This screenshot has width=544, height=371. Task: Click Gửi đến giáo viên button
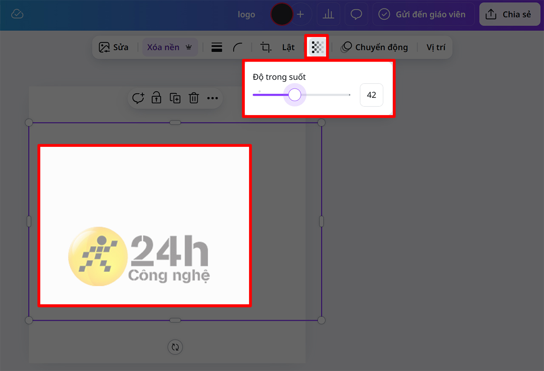[423, 14]
